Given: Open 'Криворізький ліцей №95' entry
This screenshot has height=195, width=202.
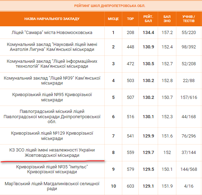Looking at the screenshot, I should point(52,97).
